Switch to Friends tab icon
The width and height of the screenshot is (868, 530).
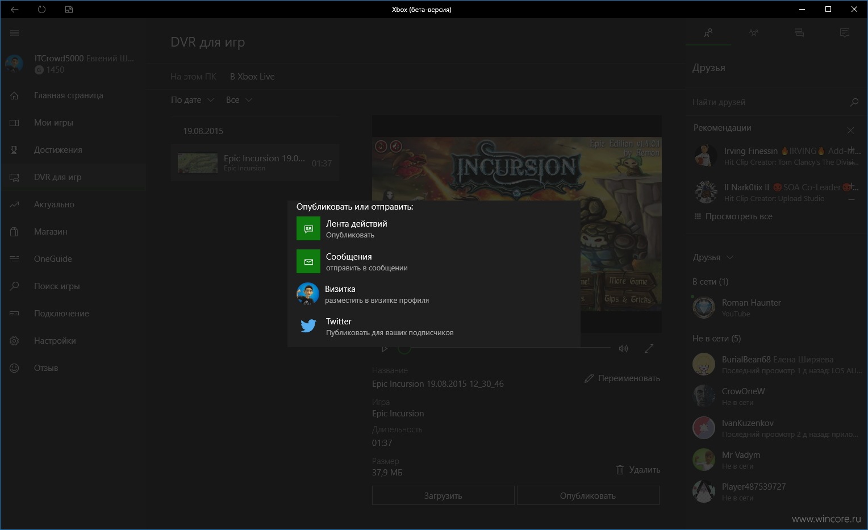pos(708,33)
